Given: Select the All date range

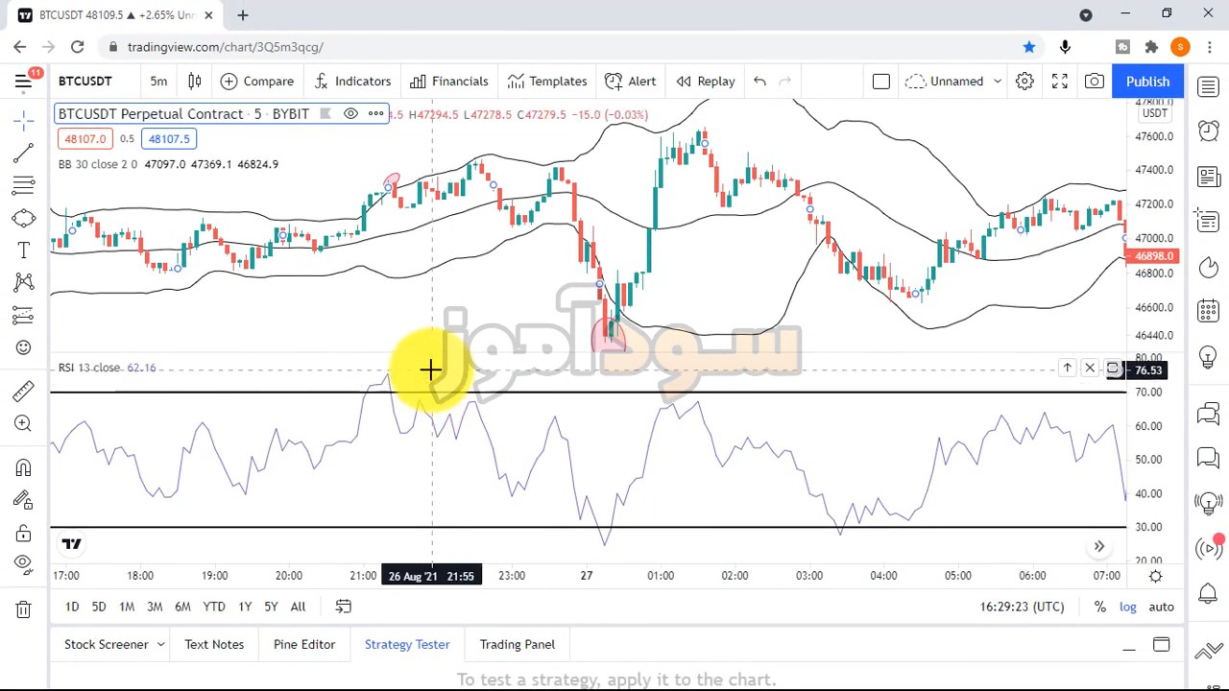Looking at the screenshot, I should click(298, 607).
